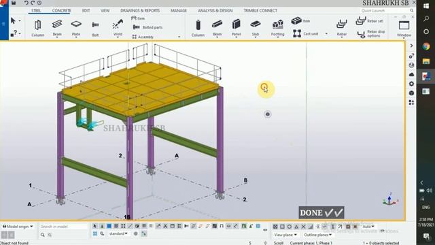Click the Bolted parts button

click(147, 27)
